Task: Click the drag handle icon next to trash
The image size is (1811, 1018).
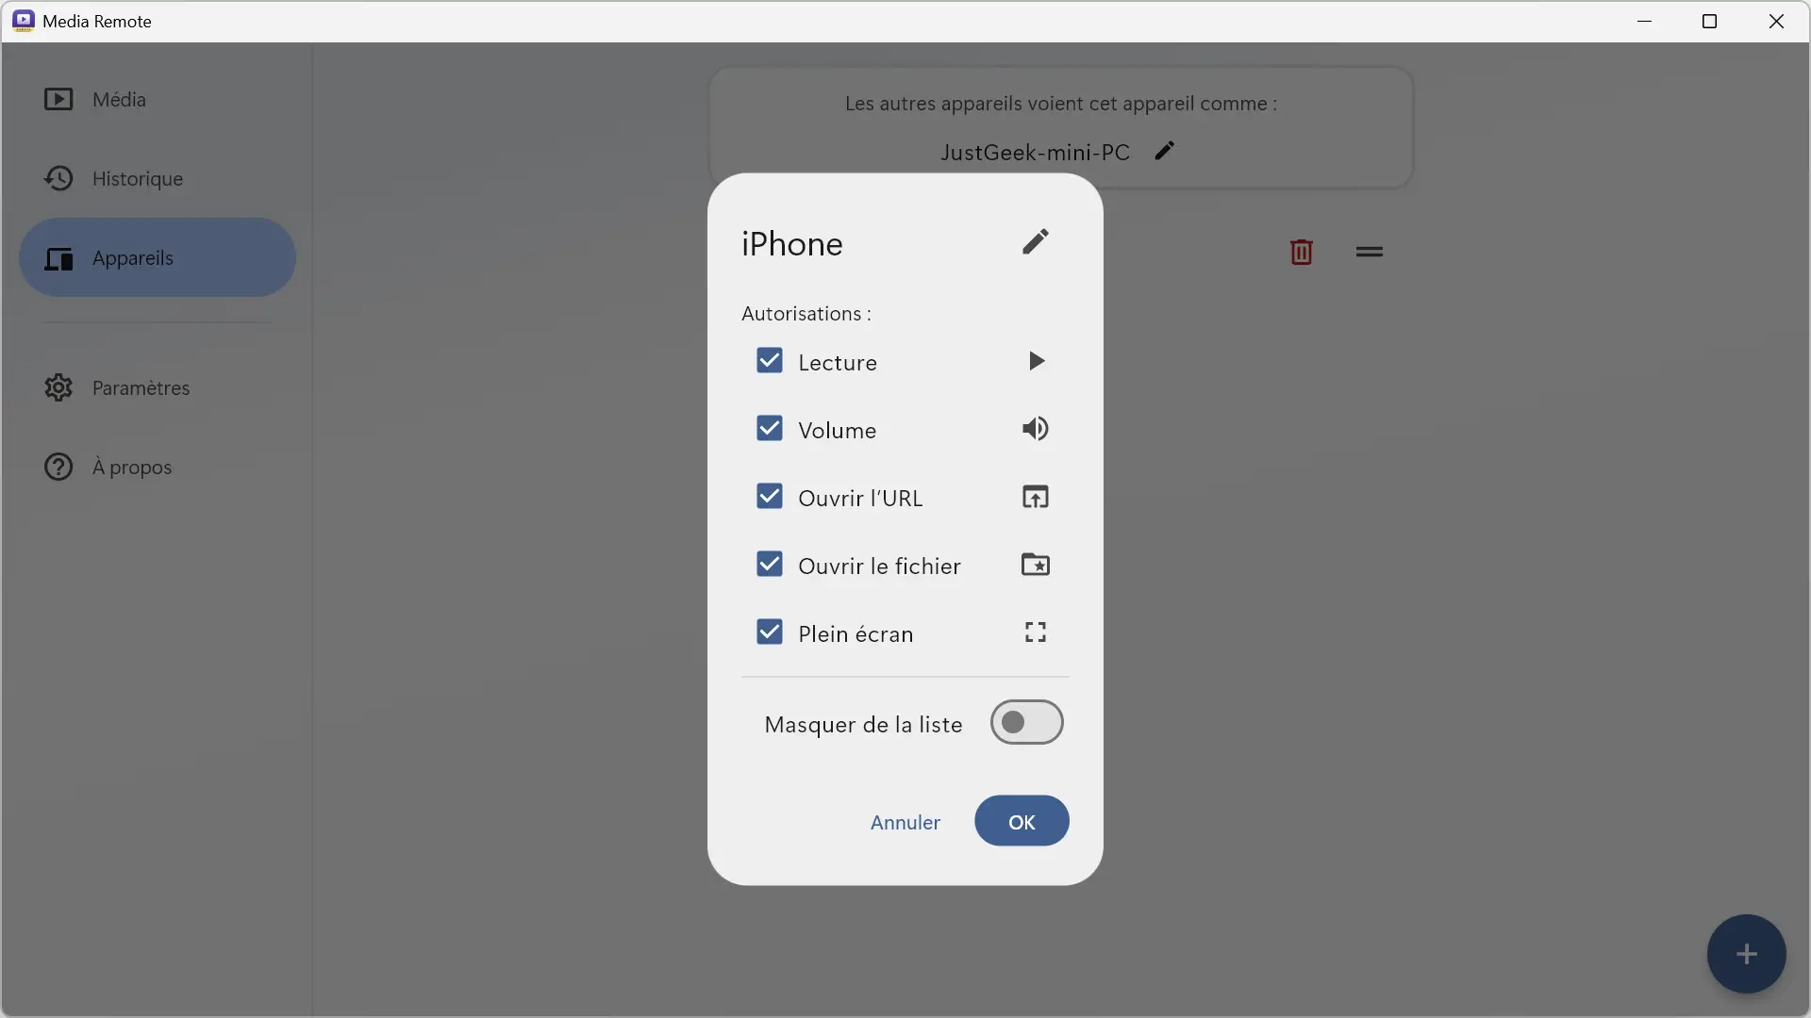Action: click(1369, 252)
